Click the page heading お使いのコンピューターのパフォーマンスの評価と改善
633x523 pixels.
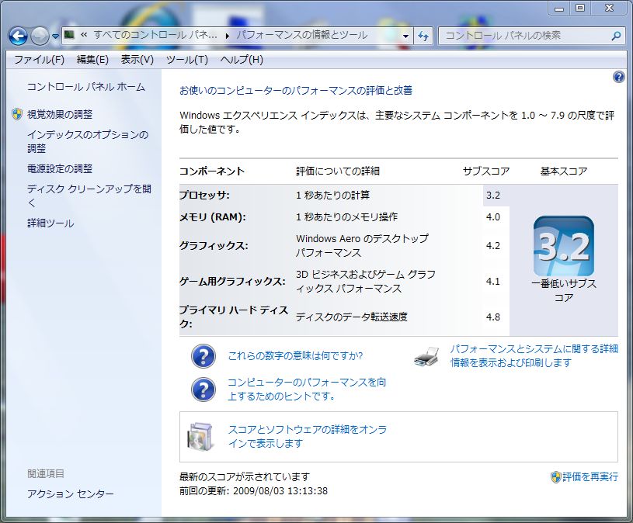[x=296, y=90]
